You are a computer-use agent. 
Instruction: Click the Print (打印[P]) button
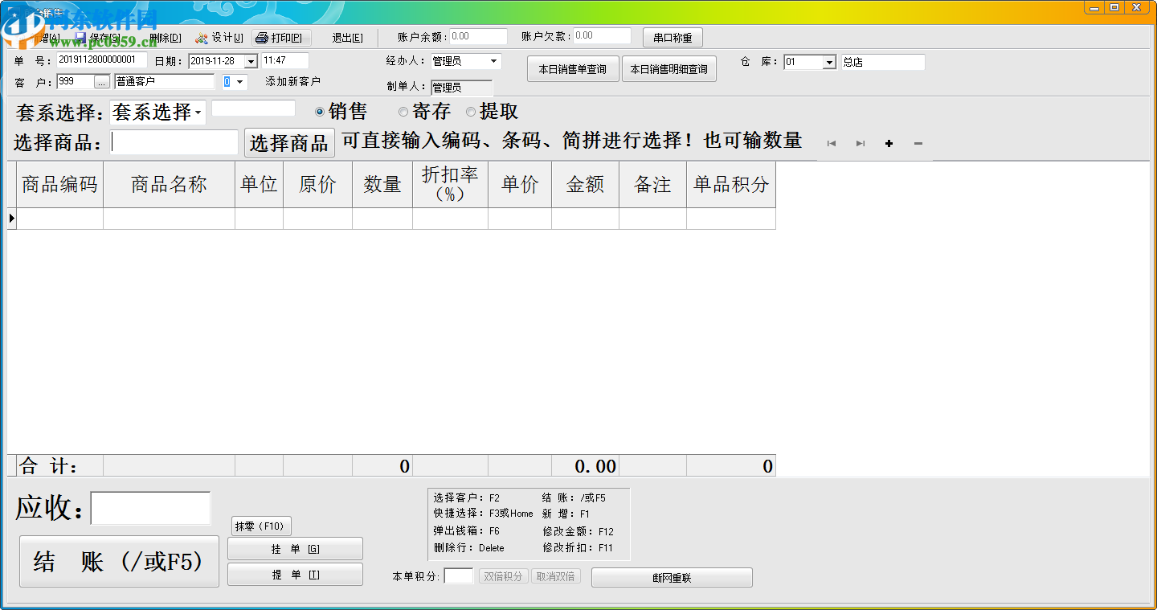(x=281, y=38)
